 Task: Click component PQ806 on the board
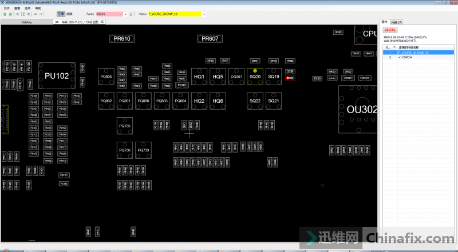[143, 101]
